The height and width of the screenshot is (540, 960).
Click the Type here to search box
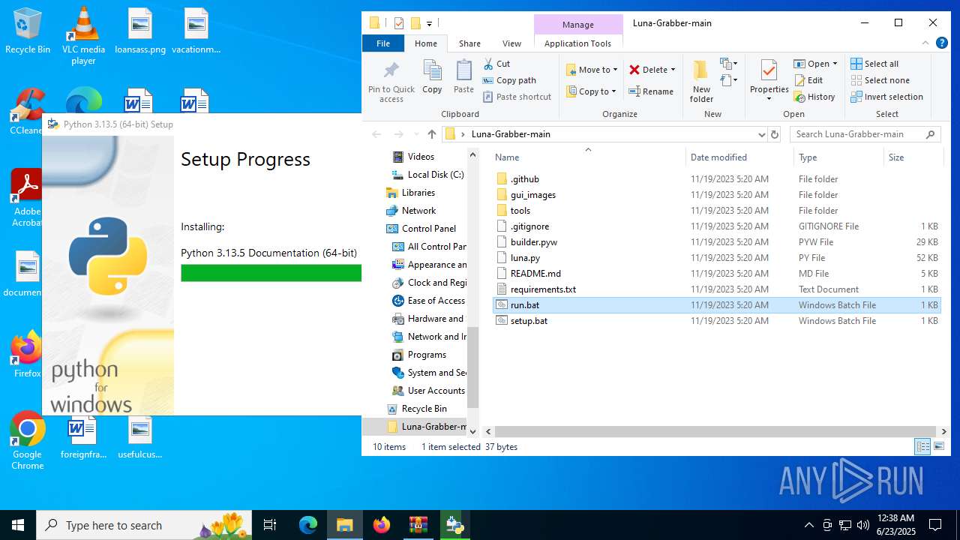tap(142, 525)
